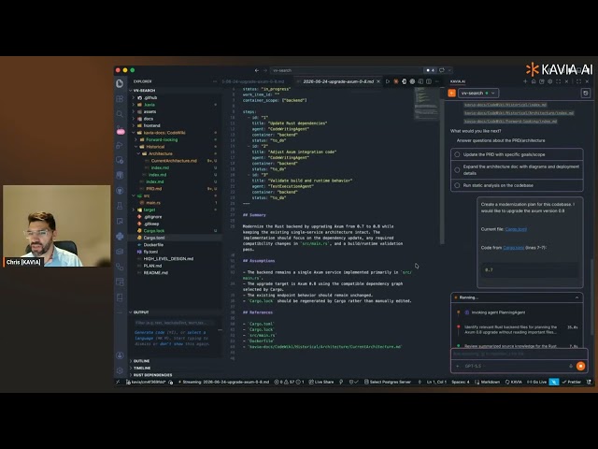598x449 pixels.
Task: Click the editor minimap preview
Action: coord(426,103)
